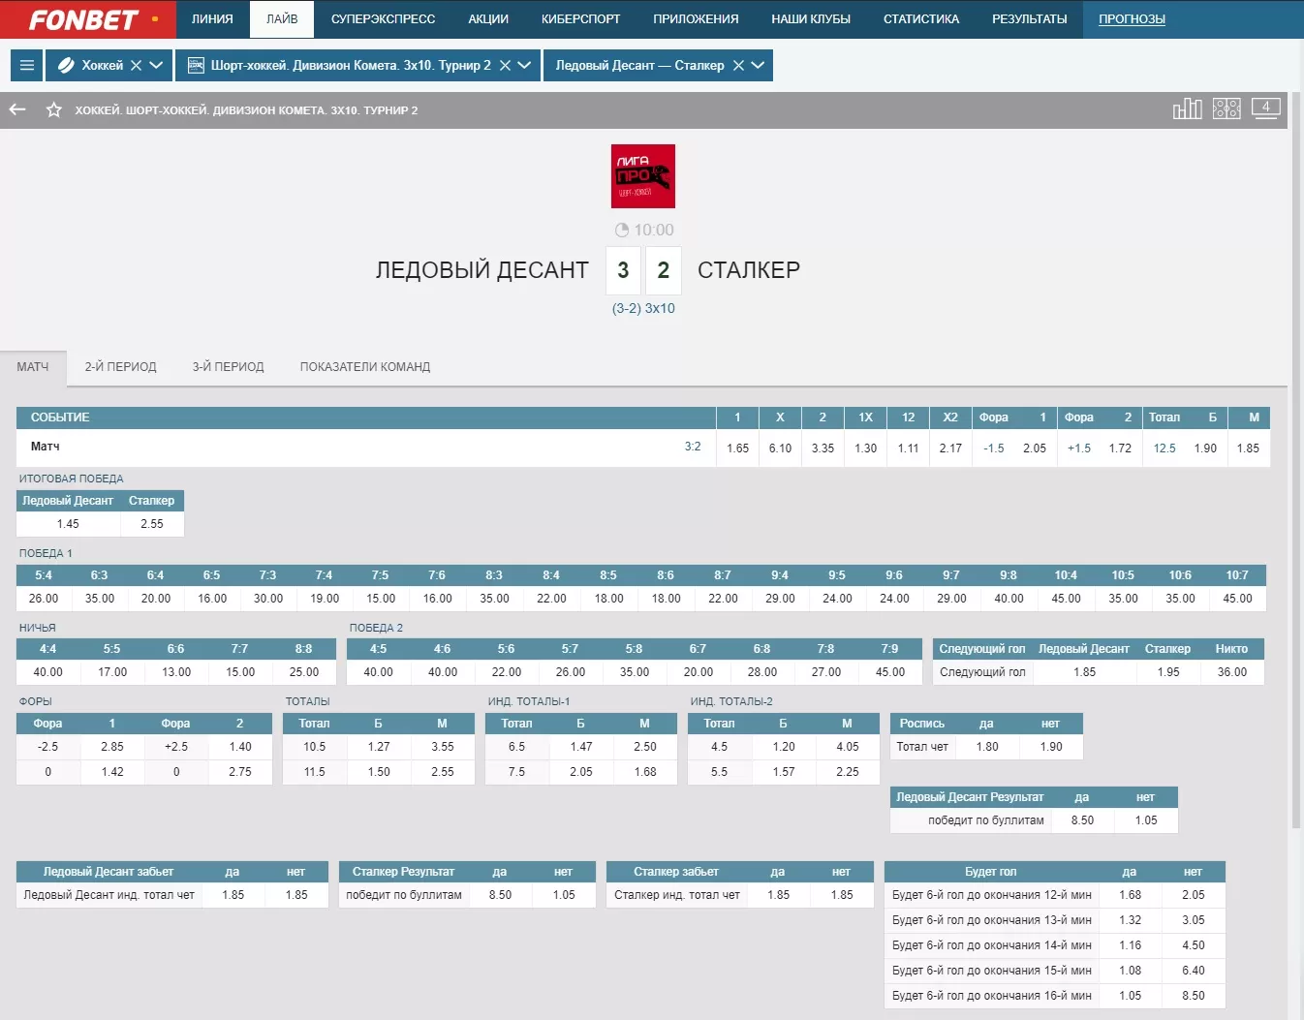Expand the Ледовый Десант — Сталкер dropdown arrow
The image size is (1304, 1020).
pos(758,66)
